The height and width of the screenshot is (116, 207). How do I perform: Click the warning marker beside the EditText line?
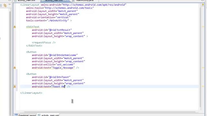15,27
